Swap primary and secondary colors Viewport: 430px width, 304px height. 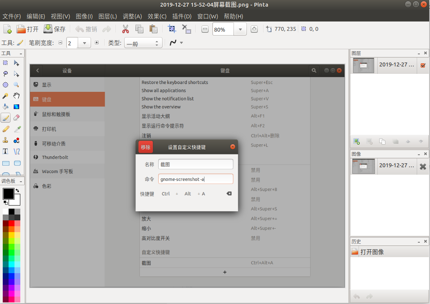point(18,190)
